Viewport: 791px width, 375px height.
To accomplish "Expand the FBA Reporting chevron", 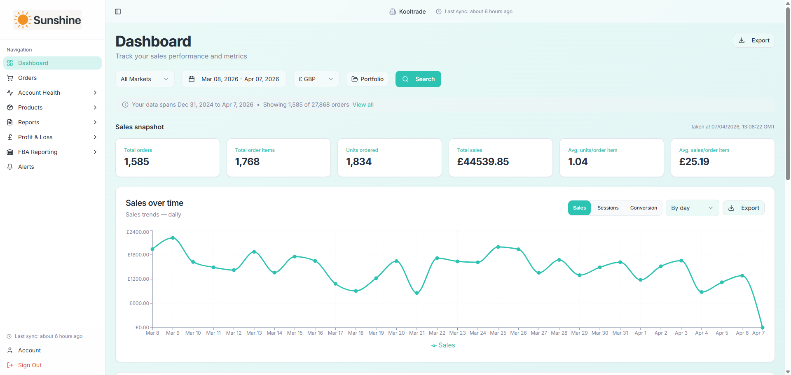I will point(95,152).
